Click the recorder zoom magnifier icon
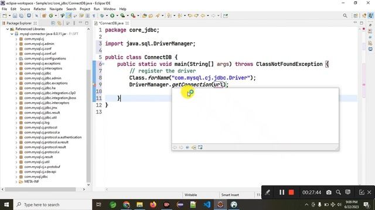Image resolution: width=375 pixels, height=210 pixels. click(338, 192)
